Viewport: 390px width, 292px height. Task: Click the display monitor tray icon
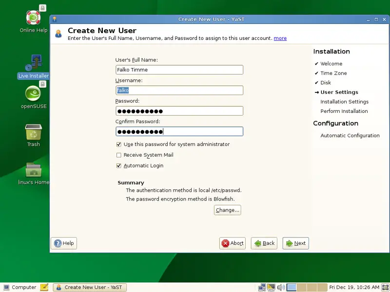click(x=271, y=287)
